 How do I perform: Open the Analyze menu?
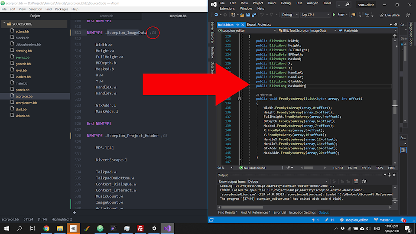pyautogui.click(x=312, y=3)
